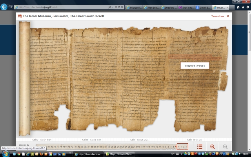Switch to the Gmail tab
The image size is (251, 157).
(204, 7)
